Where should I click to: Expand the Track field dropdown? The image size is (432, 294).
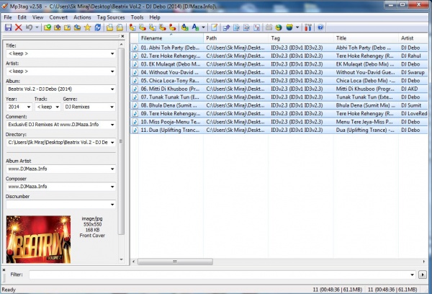(x=57, y=107)
